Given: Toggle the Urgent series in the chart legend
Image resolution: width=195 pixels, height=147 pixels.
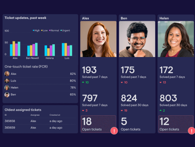Looking at the screenshot, I should point(65,31).
